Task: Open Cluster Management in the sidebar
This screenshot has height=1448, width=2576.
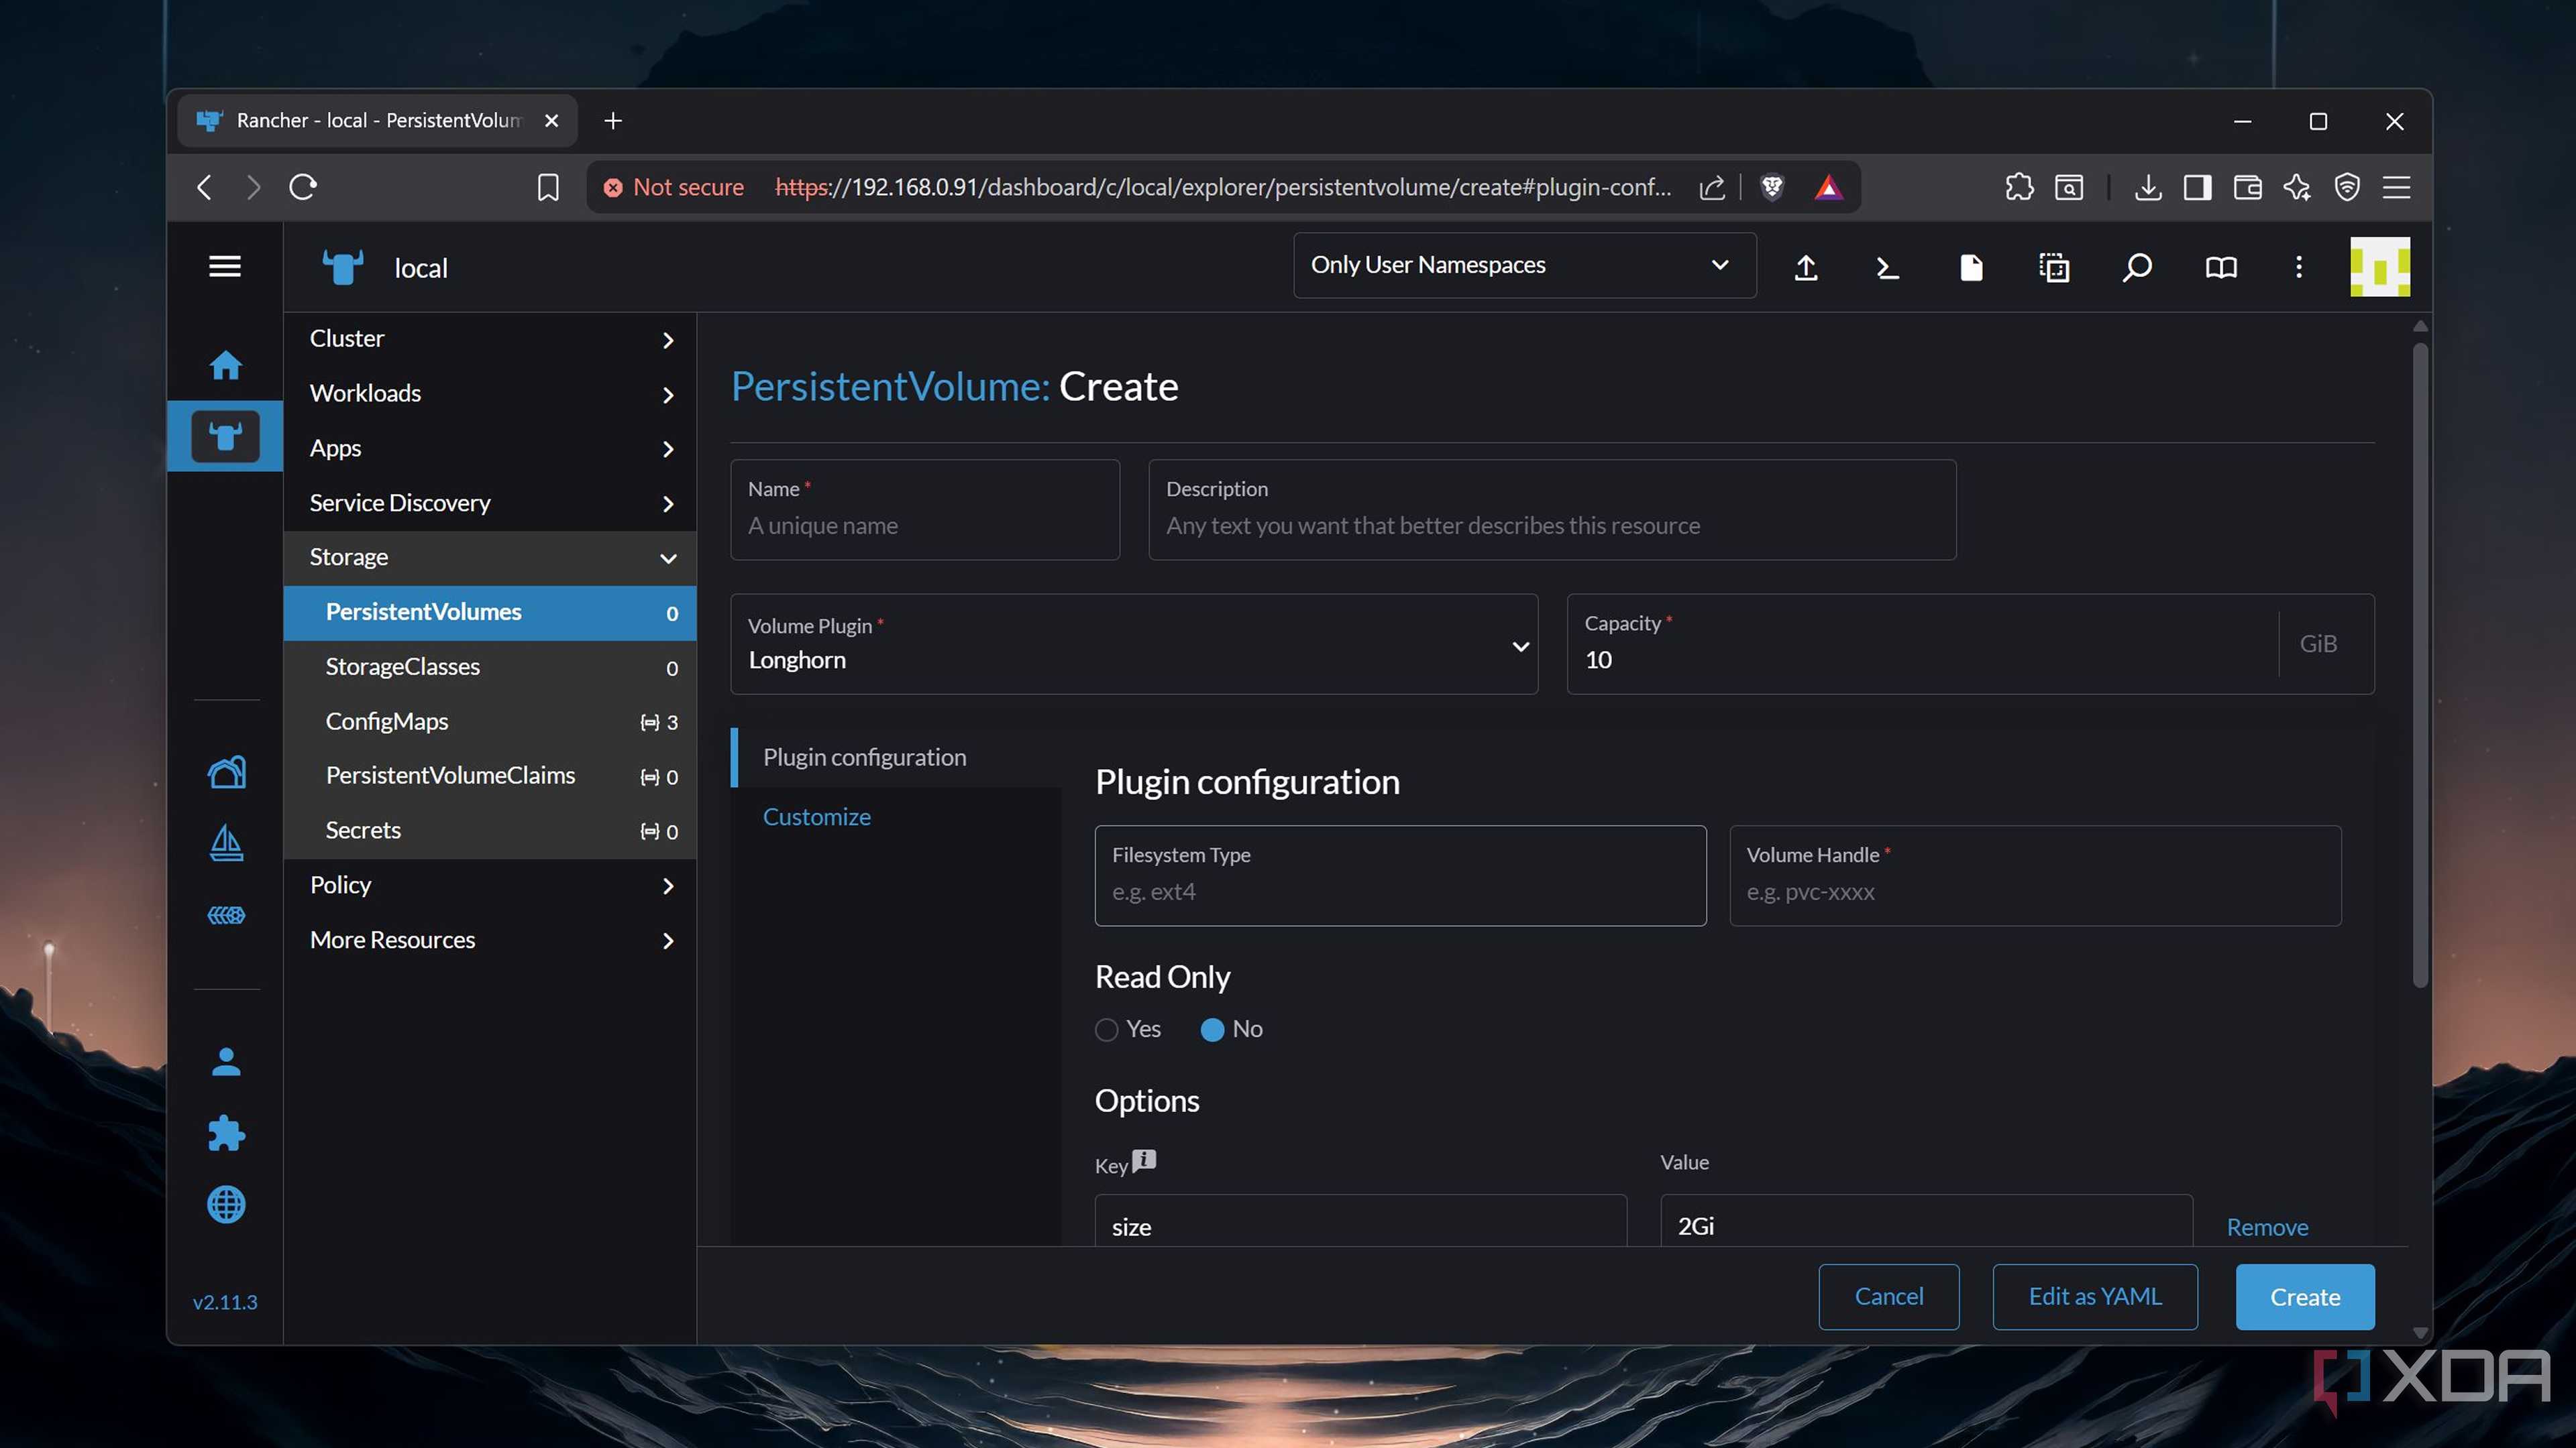Action: [x=226, y=772]
